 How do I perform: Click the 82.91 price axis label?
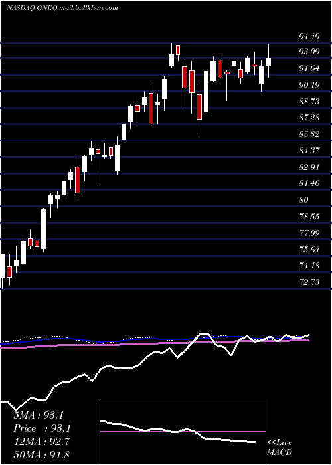tap(309, 167)
